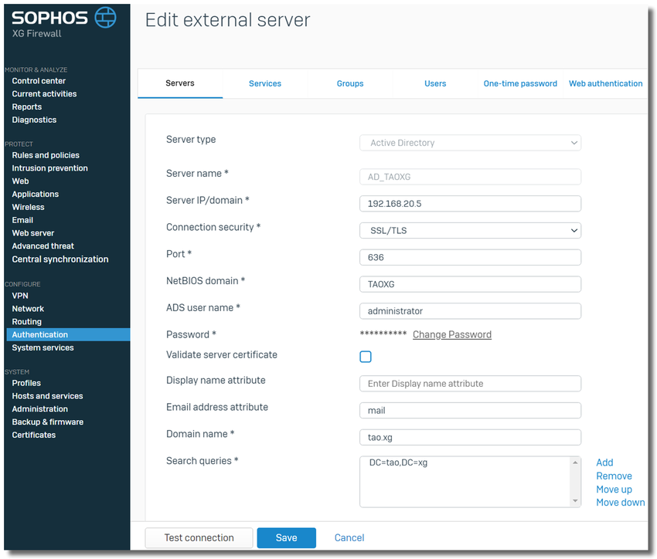The height and width of the screenshot is (559, 657).
Task: Expand the Server type dropdown
Action: 470,143
